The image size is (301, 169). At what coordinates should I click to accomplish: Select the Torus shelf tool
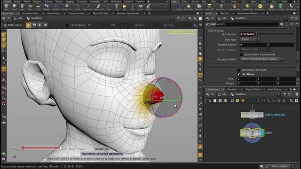[x=30, y=7]
